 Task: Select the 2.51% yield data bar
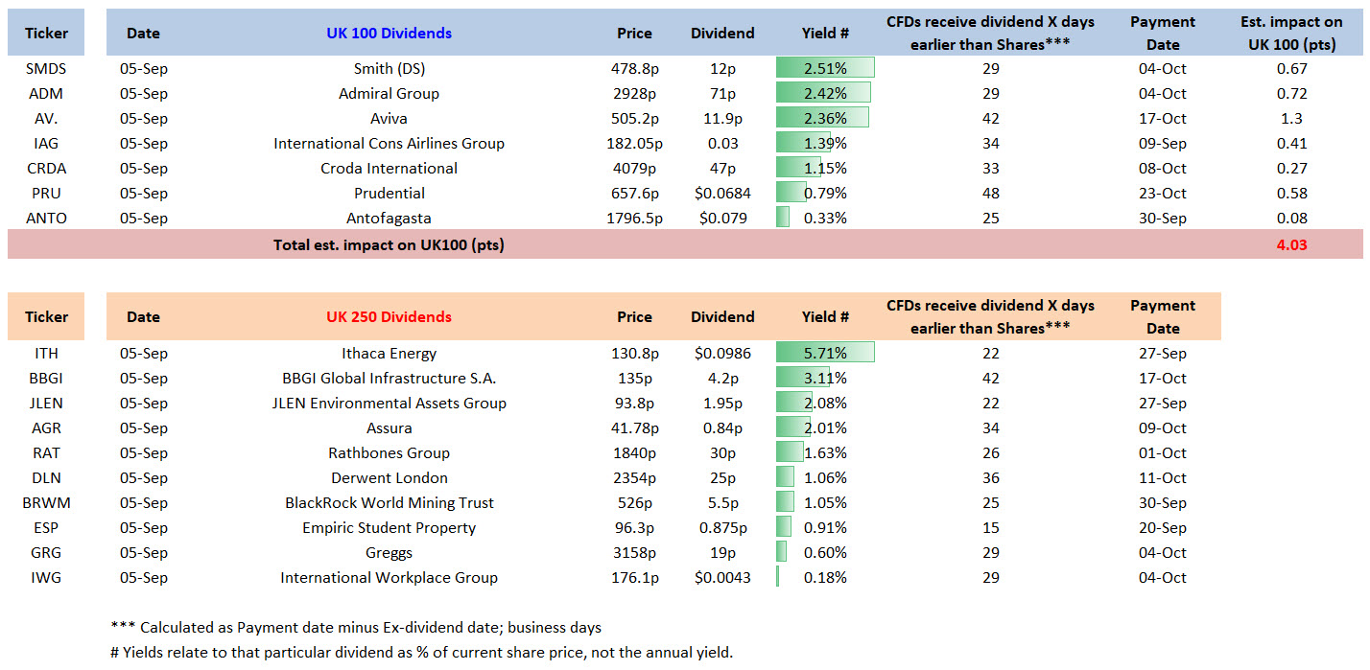(x=825, y=69)
